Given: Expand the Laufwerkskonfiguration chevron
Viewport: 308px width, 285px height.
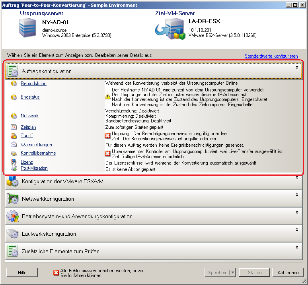Looking at the screenshot, I should pos(297,230).
